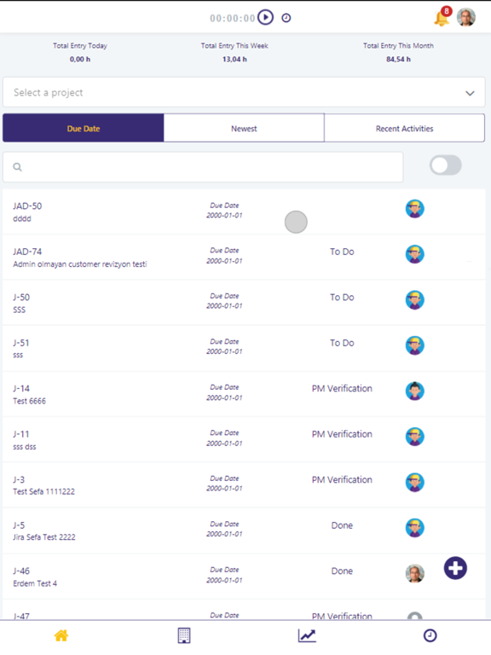The image size is (491, 655).
Task: Click assignee avatar on J-11 row
Action: 414,437
